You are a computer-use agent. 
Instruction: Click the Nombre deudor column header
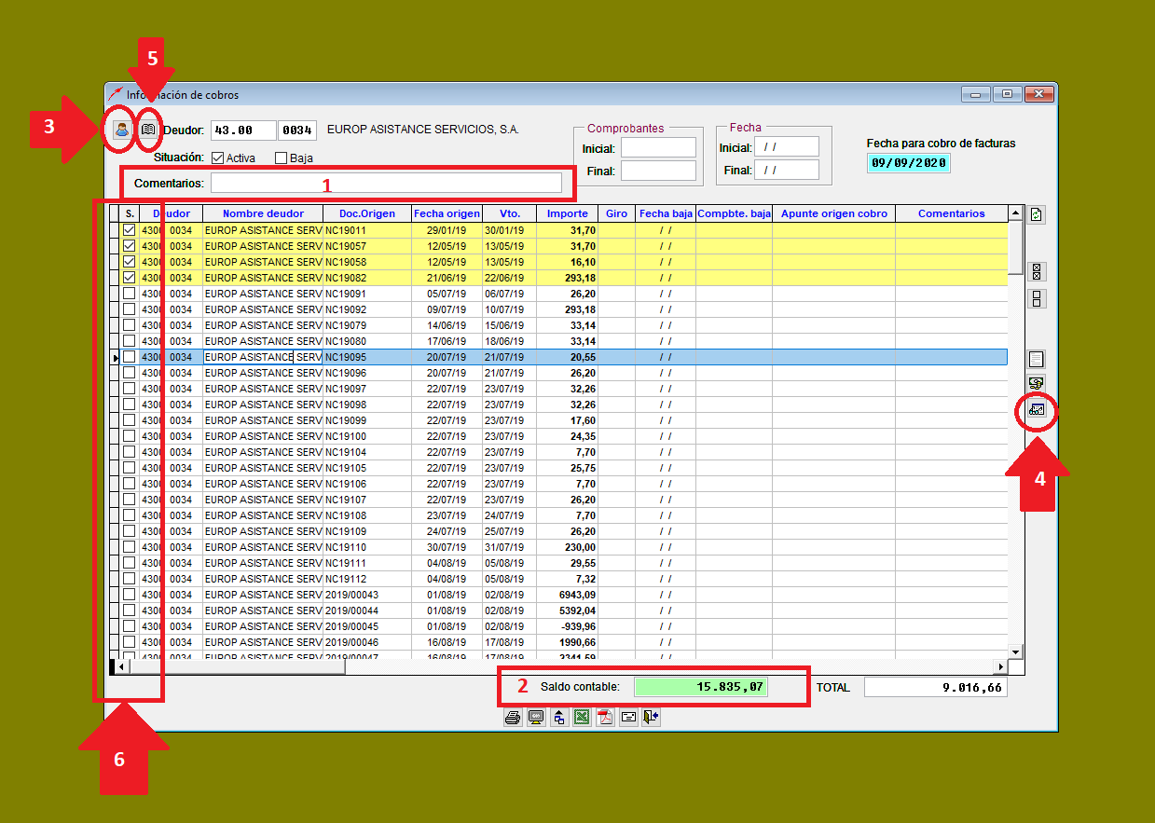263,214
